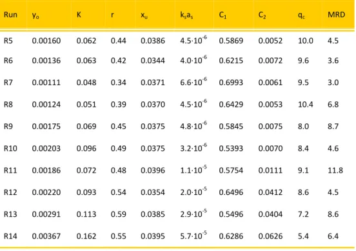This screenshot has height=251, width=356.
Task: Select row label R9
Action: pyautogui.click(x=8, y=126)
